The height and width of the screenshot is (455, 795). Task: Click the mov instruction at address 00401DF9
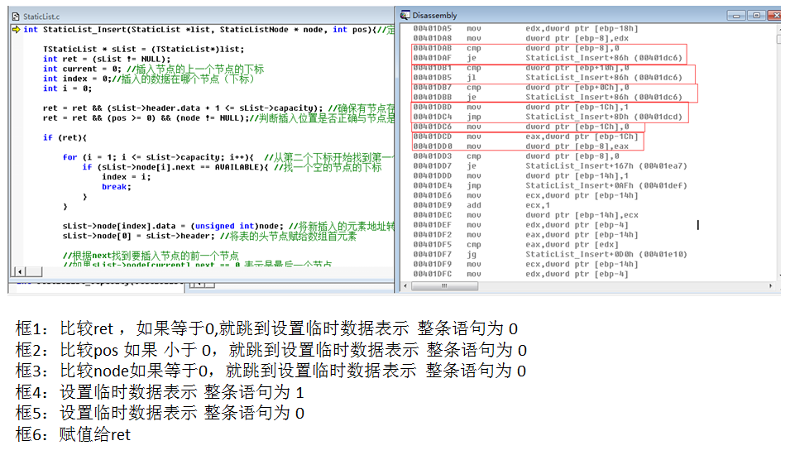[525, 264]
